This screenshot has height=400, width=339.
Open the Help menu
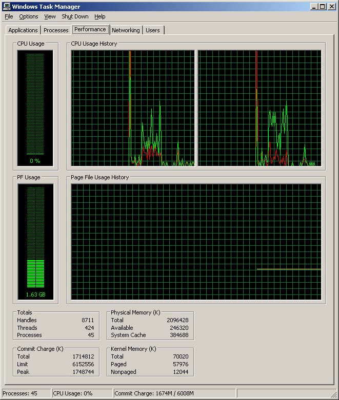click(x=99, y=16)
